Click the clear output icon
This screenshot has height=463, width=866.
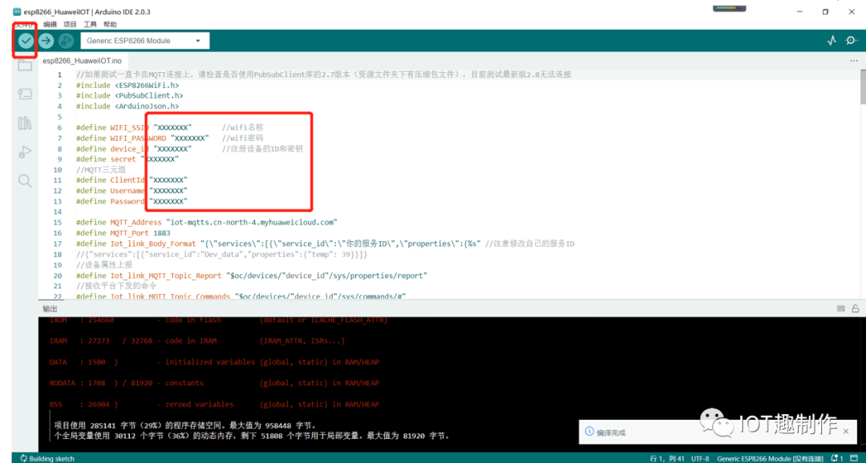click(841, 308)
